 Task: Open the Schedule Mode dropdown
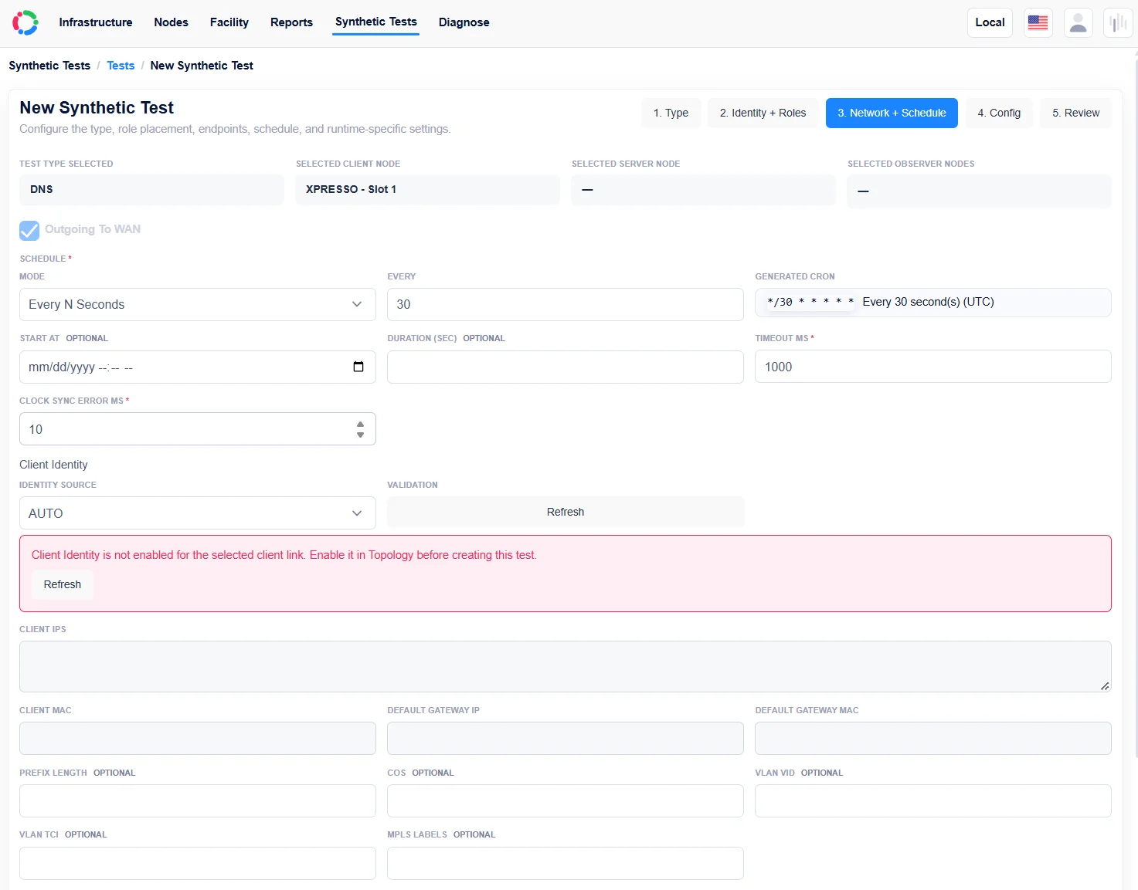coord(198,304)
